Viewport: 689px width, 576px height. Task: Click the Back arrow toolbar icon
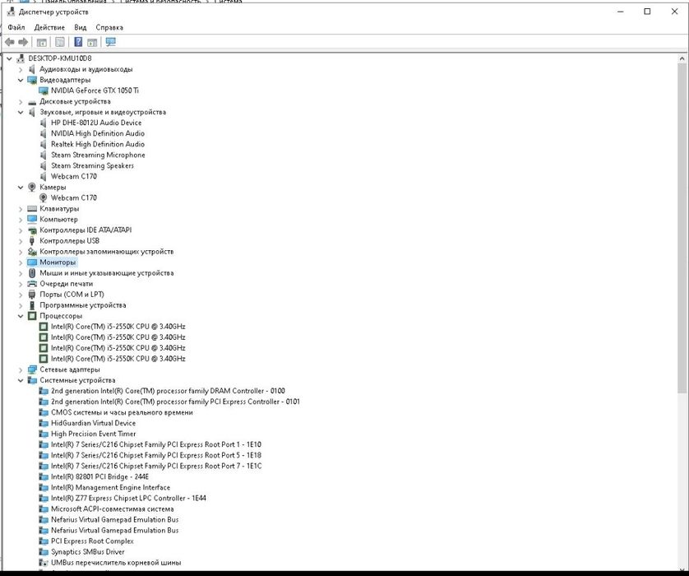point(10,42)
